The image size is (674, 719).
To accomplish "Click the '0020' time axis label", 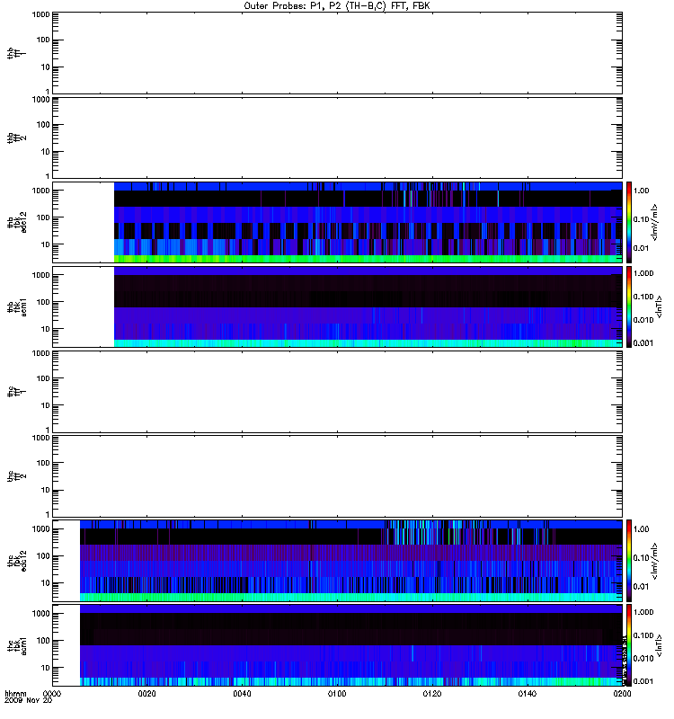I will [x=147, y=693].
